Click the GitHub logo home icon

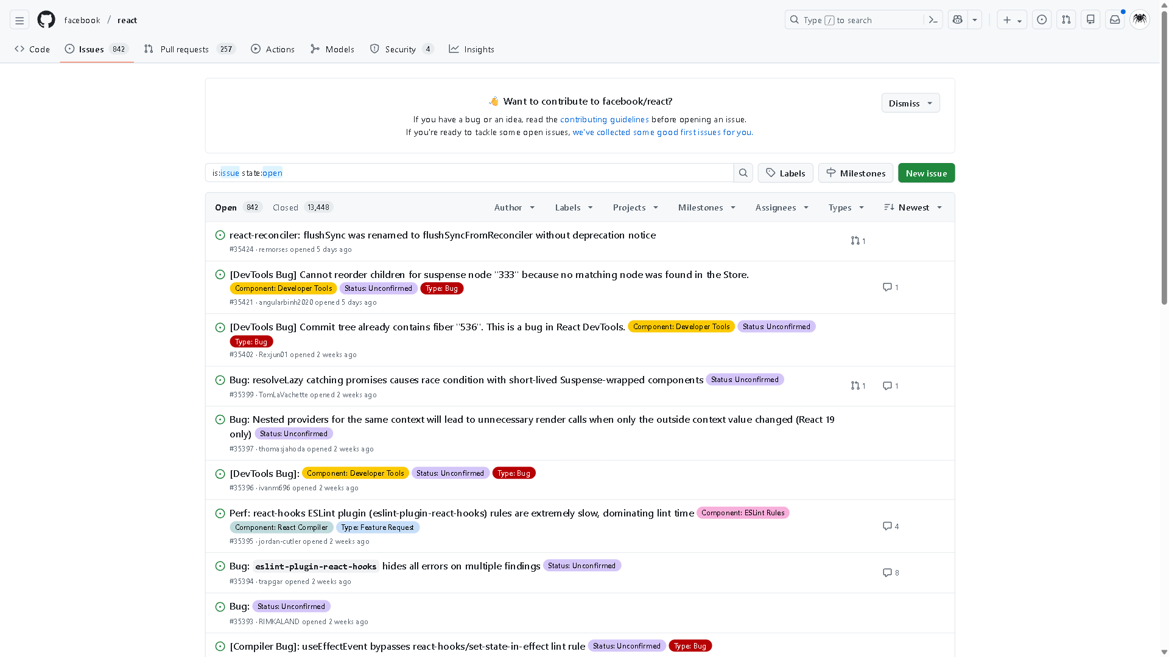pos(46,20)
